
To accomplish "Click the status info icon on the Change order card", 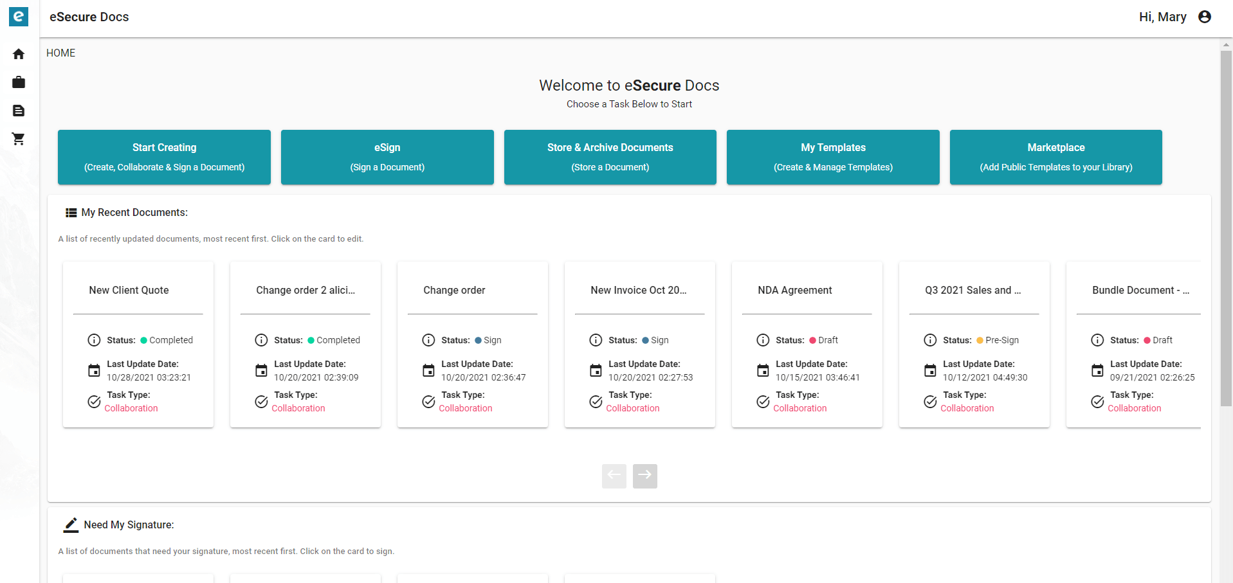I will [x=428, y=340].
